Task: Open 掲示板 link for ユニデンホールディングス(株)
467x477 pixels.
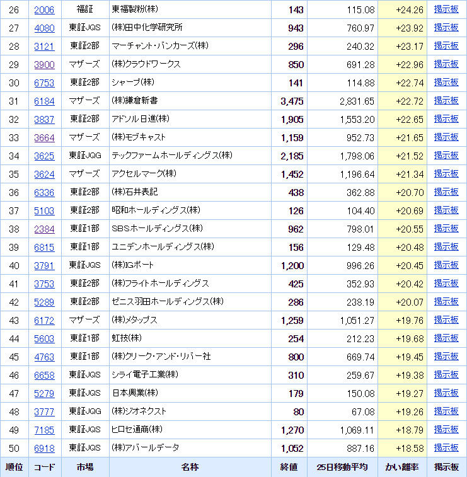Action: click(446, 247)
